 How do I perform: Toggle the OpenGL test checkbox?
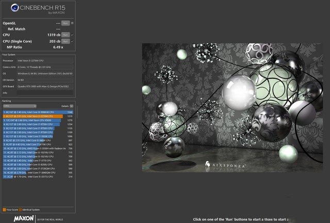click(72, 23)
